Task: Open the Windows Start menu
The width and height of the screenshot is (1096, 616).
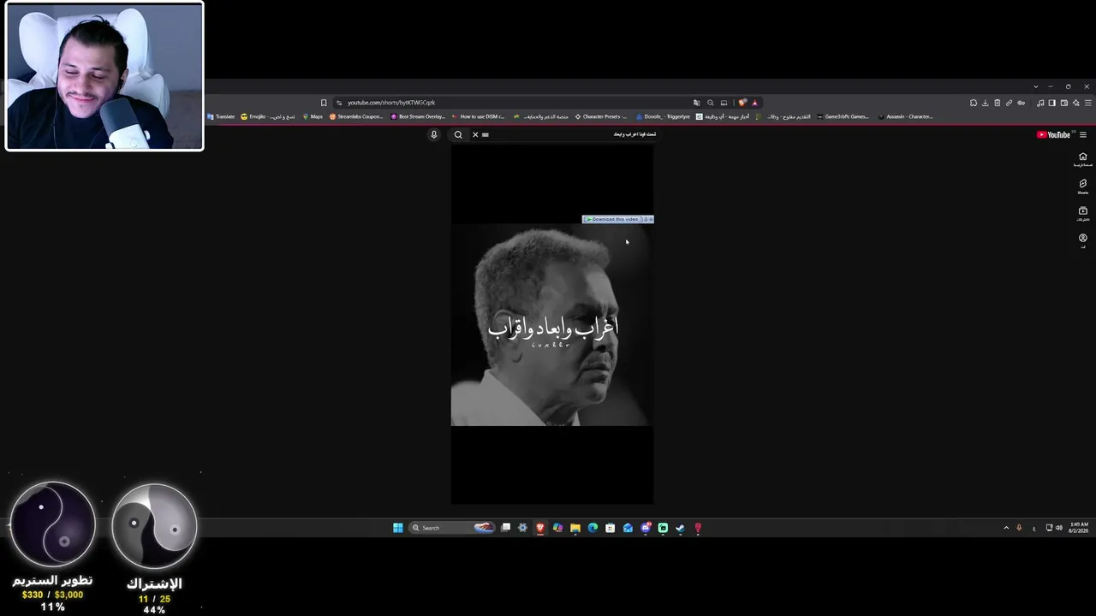Action: (x=398, y=528)
